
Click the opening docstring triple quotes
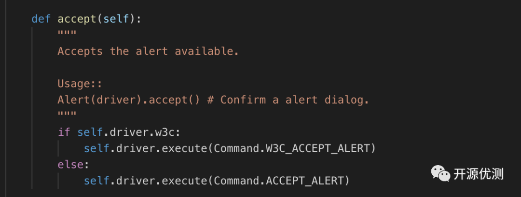point(67,34)
